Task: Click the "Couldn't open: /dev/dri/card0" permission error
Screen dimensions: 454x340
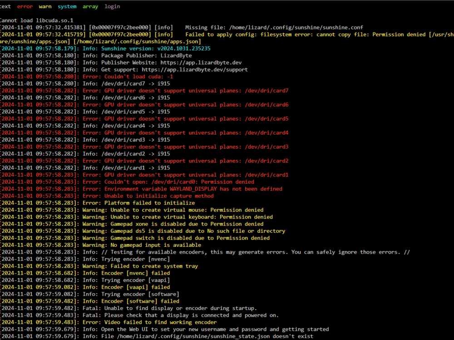Action: [127, 182]
